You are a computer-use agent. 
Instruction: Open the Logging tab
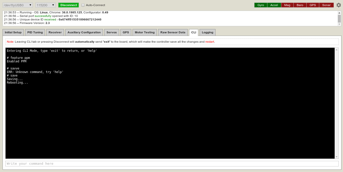[207, 32]
